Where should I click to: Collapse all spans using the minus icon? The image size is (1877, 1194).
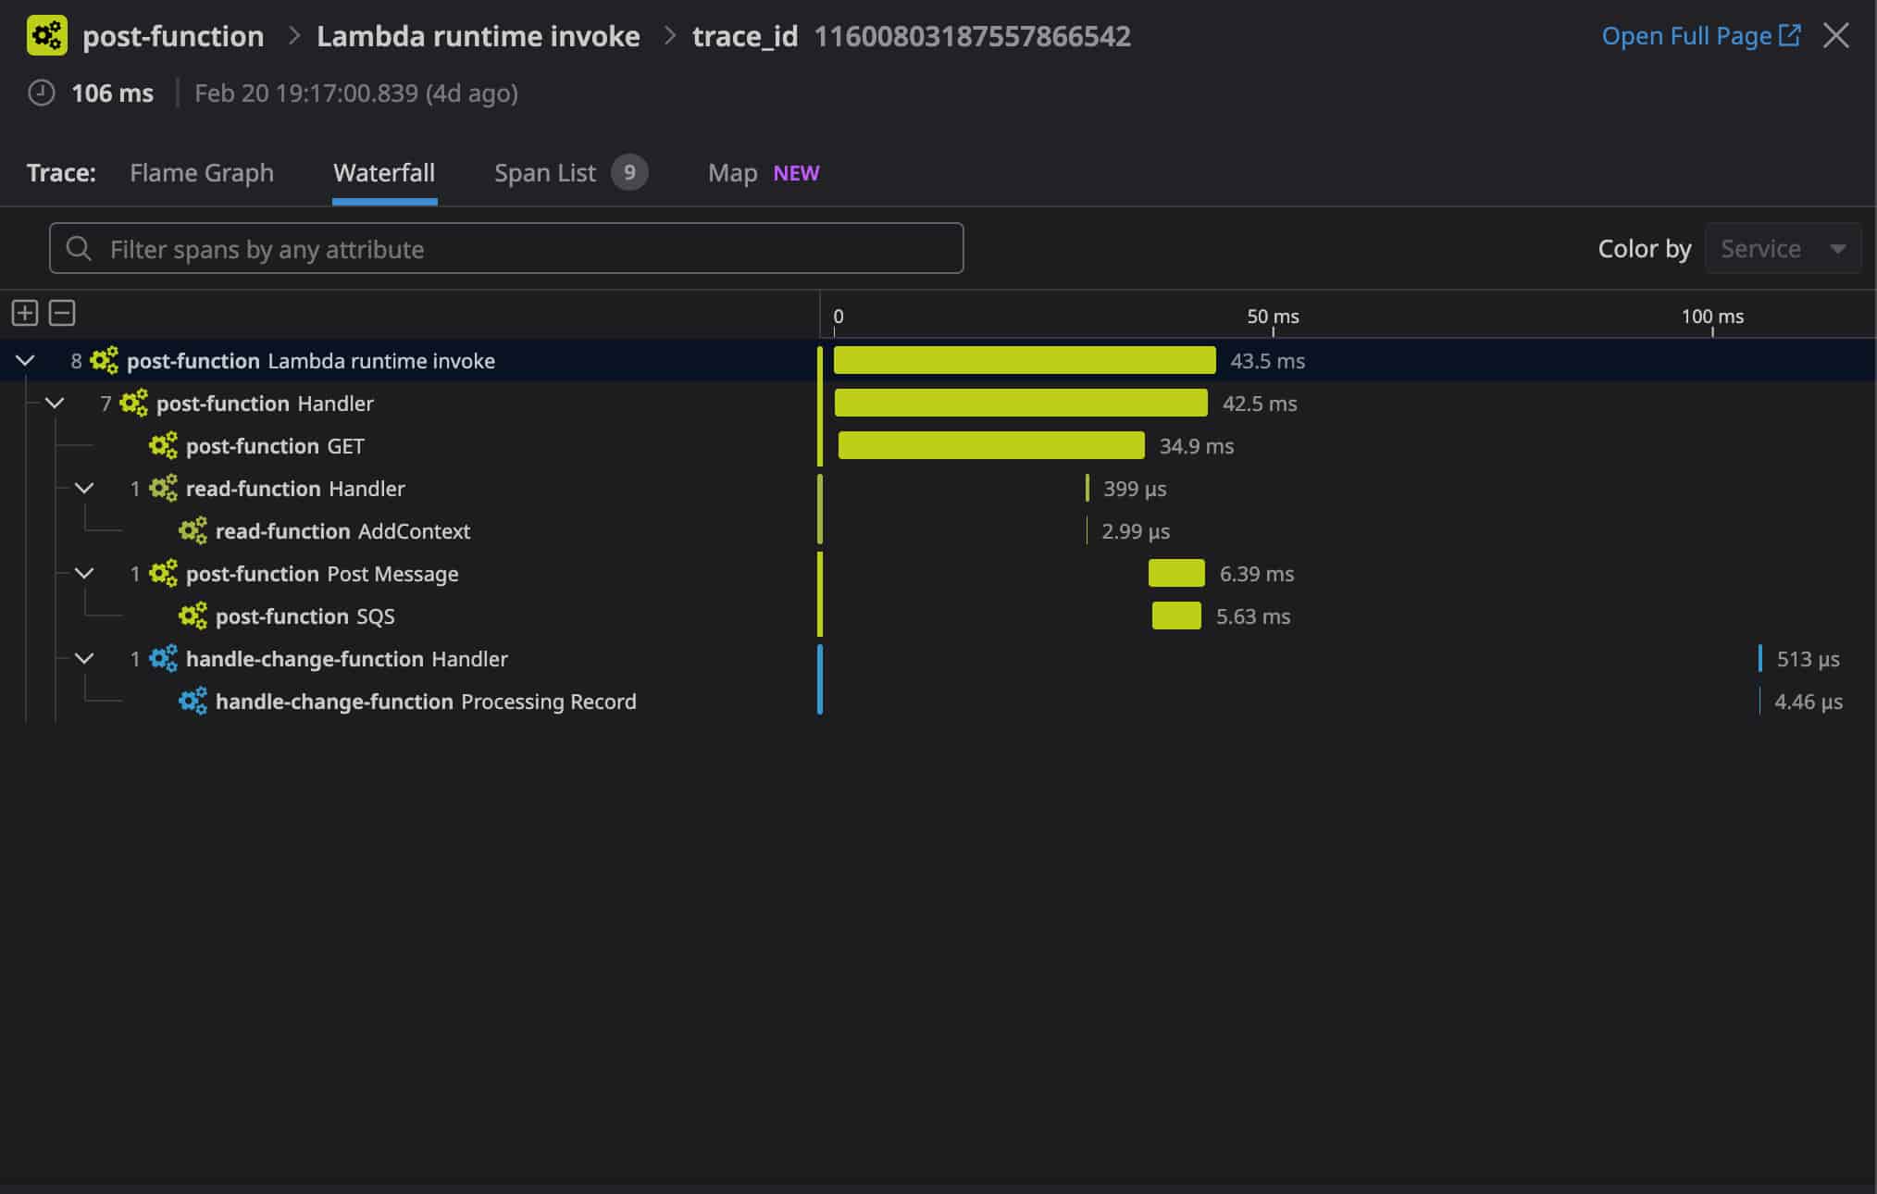click(61, 313)
